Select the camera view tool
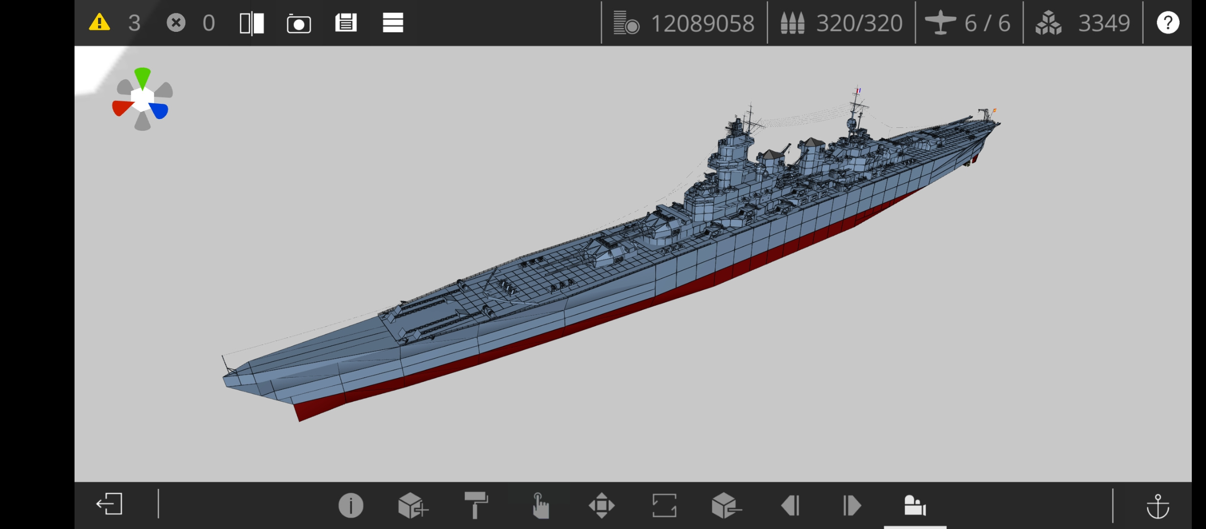The width and height of the screenshot is (1206, 529). pos(915,505)
